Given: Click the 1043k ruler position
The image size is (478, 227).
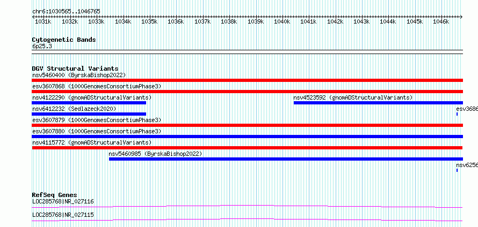Looking at the screenshot, I should (361, 21).
